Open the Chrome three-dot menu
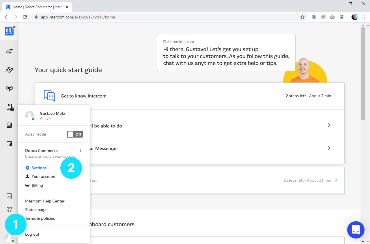Image resolution: width=370 pixels, height=244 pixels. point(364,17)
